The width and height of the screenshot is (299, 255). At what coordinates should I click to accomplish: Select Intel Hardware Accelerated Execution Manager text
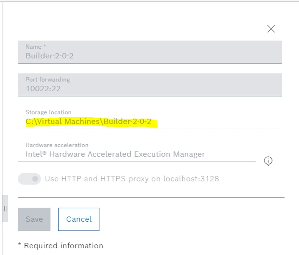tap(115, 154)
